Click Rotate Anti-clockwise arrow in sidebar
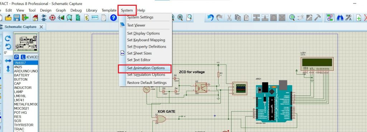The width and height of the screenshot is (367, 132). 8,46
